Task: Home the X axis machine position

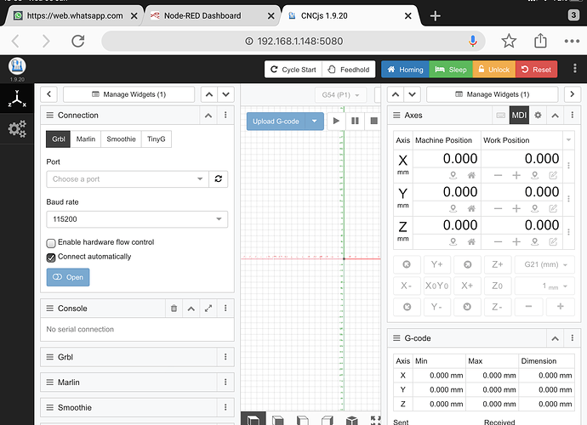Action: pos(471,175)
